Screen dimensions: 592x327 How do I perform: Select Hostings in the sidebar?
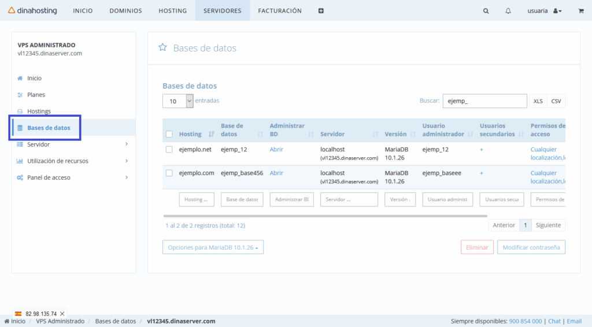click(39, 112)
